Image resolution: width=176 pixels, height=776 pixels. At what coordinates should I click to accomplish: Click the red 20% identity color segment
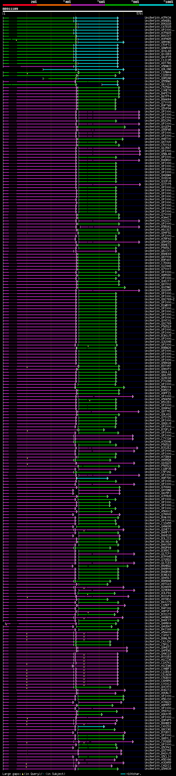[x=20, y=5]
